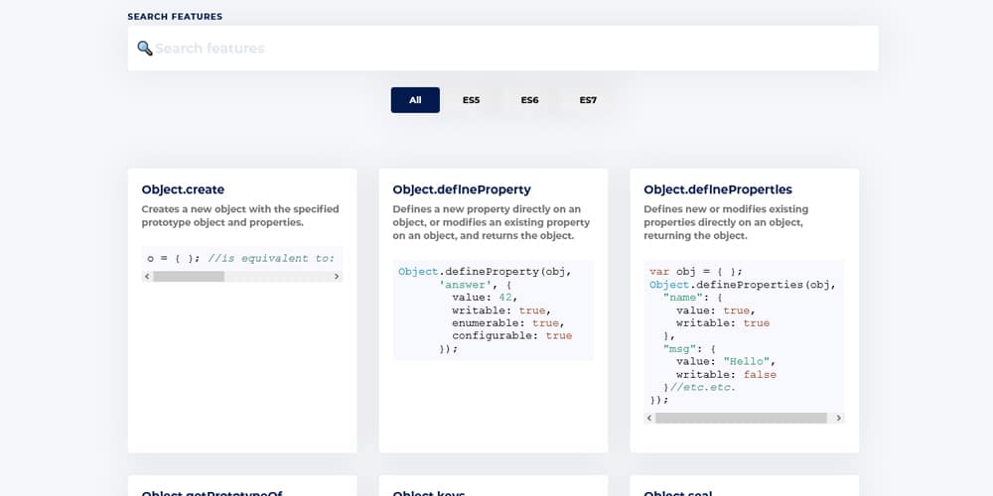The width and height of the screenshot is (993, 496).
Task: Click code line 'o = { }; //is equivalent to:'
Action: 240,259
